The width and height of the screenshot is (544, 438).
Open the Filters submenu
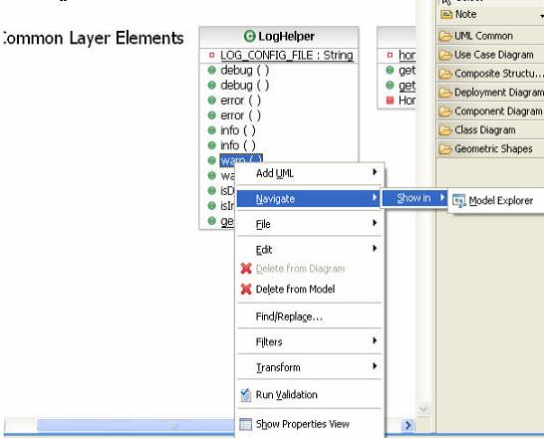coord(310,341)
